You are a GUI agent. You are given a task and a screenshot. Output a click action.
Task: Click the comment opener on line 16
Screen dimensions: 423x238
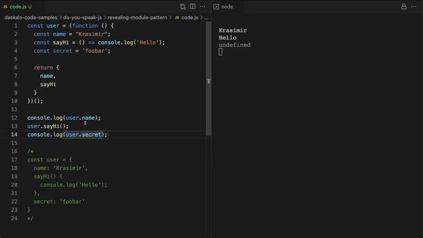click(x=30, y=151)
